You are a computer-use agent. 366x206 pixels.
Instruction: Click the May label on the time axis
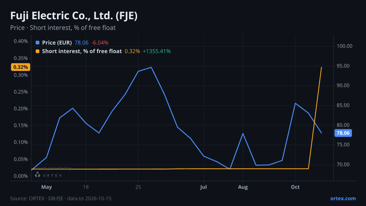point(46,187)
